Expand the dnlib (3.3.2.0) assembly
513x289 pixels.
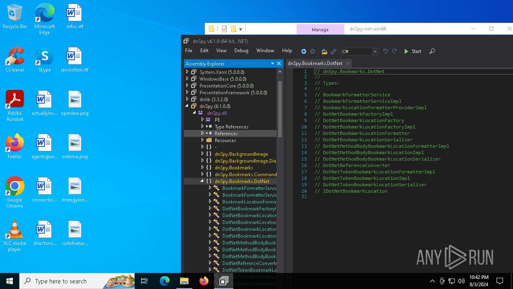point(187,100)
